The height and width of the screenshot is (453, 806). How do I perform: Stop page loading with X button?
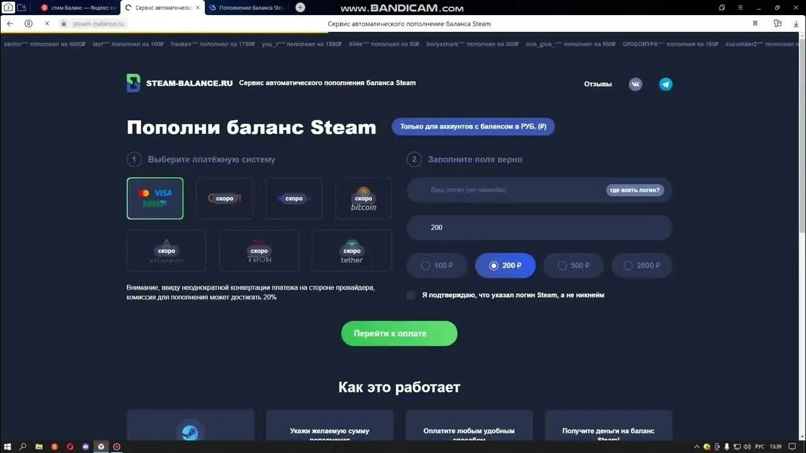click(x=47, y=23)
